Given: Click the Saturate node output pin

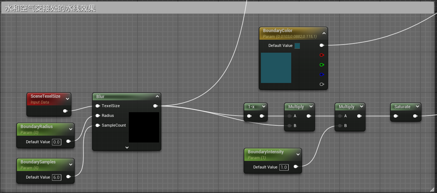Looking at the screenshot, I should point(415,116).
